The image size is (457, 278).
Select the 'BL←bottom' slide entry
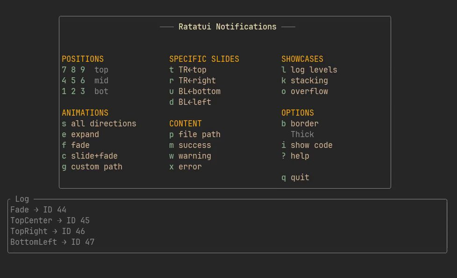click(x=199, y=92)
